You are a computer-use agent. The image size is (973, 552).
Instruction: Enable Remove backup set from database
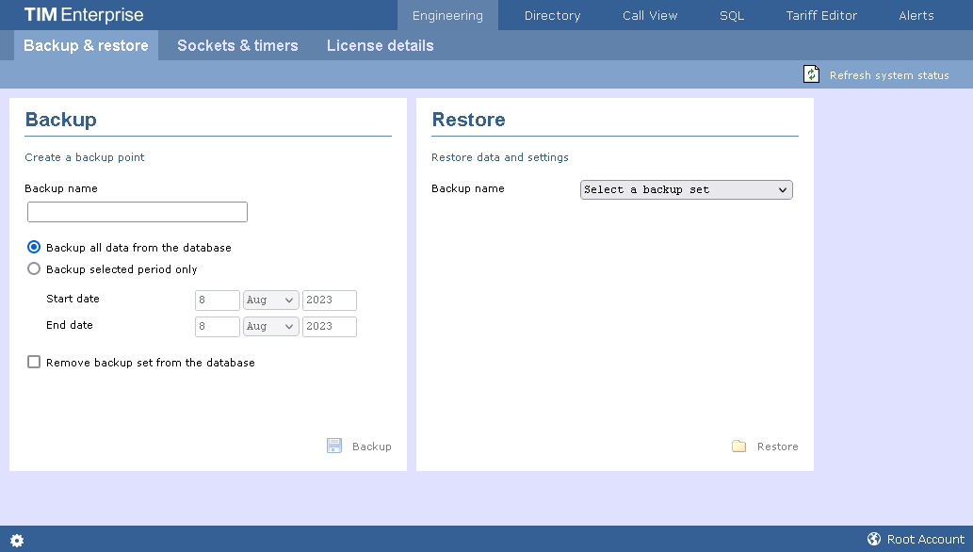coord(35,363)
